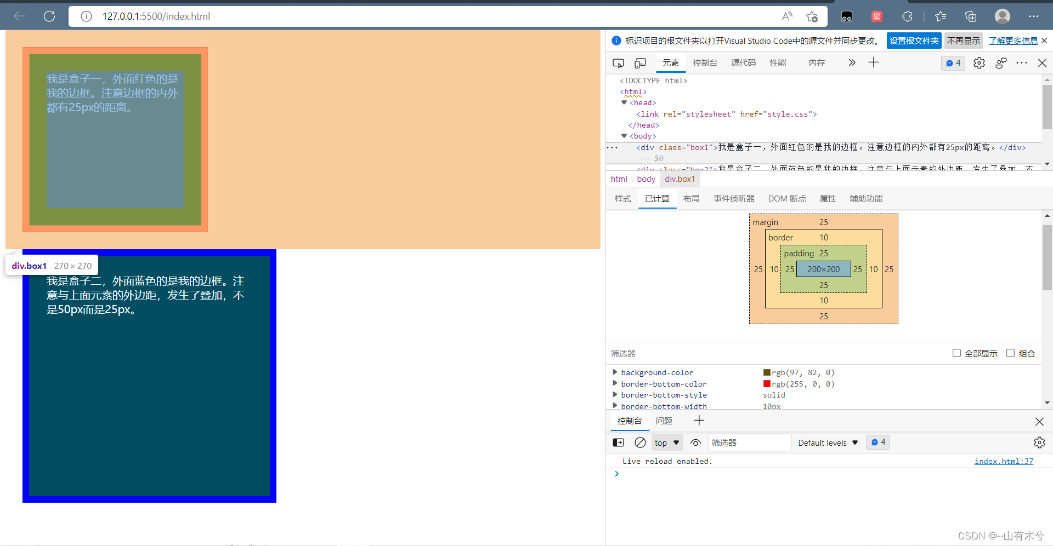Open 属性 pane tab

point(828,199)
